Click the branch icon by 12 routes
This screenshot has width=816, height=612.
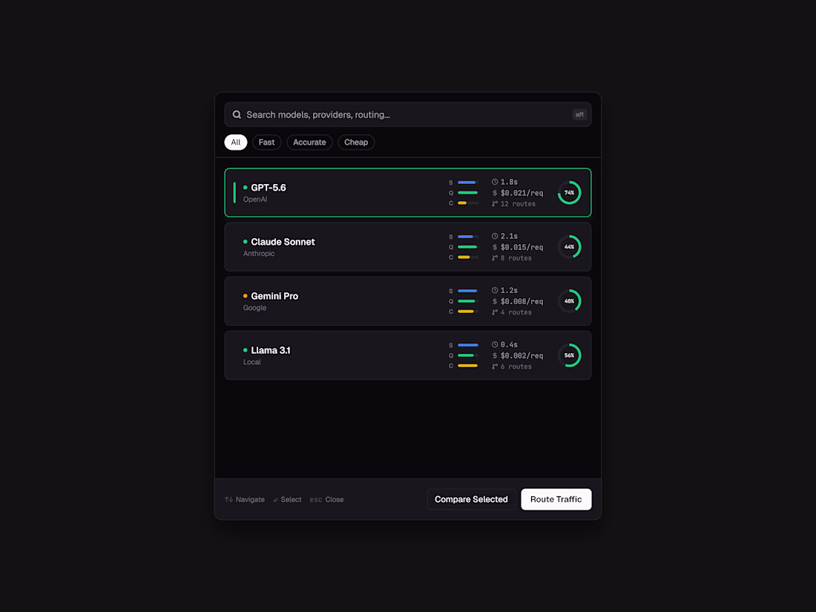[x=495, y=203]
